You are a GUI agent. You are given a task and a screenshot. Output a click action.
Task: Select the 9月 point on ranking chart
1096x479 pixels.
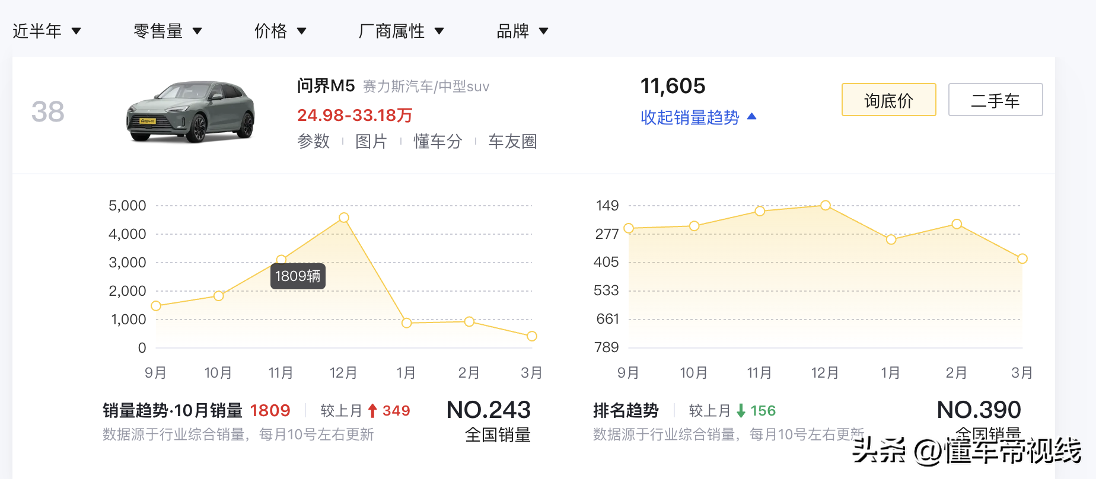629,228
